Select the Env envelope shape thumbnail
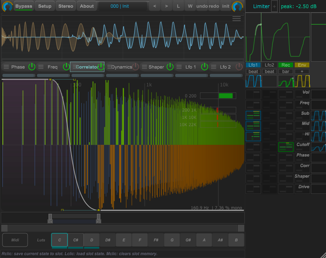Image resolution: width=326 pixels, height=258 pixels. point(302,81)
